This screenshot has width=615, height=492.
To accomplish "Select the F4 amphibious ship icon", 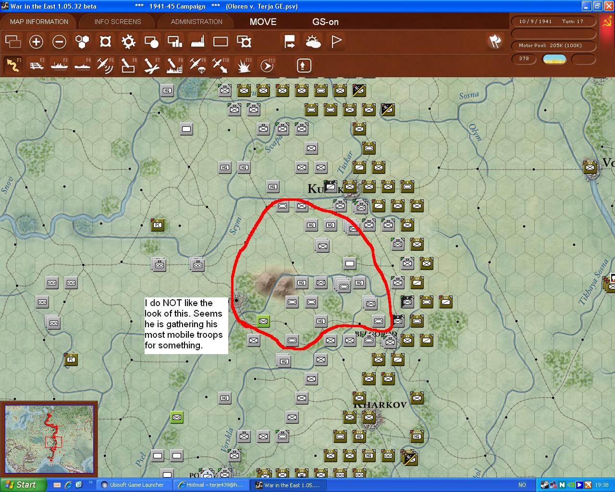I will coord(82,65).
